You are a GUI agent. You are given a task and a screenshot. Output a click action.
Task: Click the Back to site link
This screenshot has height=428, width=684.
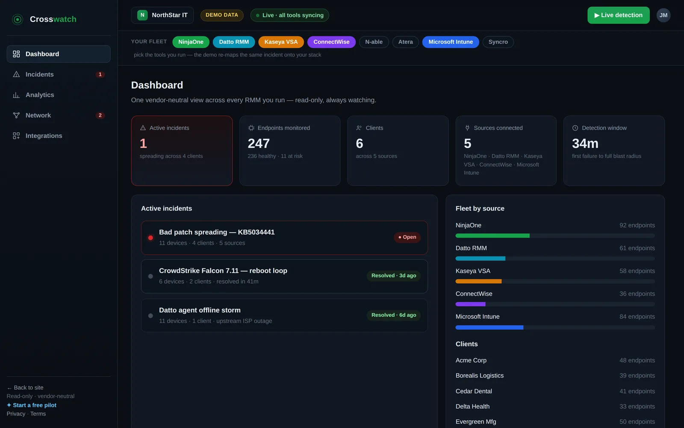pyautogui.click(x=25, y=388)
